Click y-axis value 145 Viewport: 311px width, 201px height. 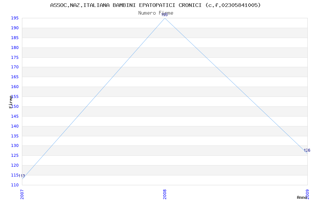click(x=15, y=116)
